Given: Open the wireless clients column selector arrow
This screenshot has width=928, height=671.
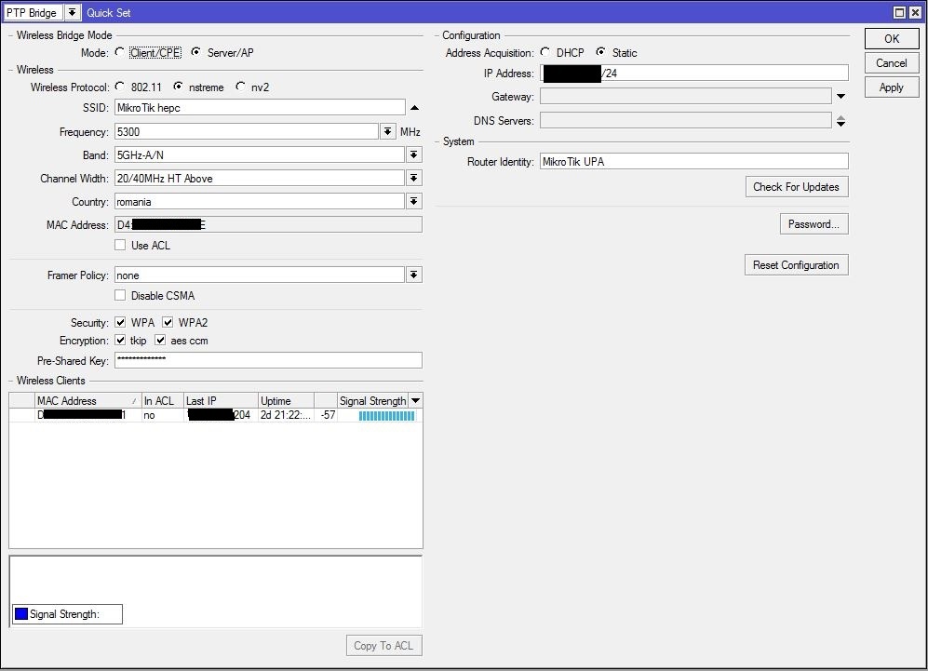Looking at the screenshot, I should pyautogui.click(x=415, y=401).
